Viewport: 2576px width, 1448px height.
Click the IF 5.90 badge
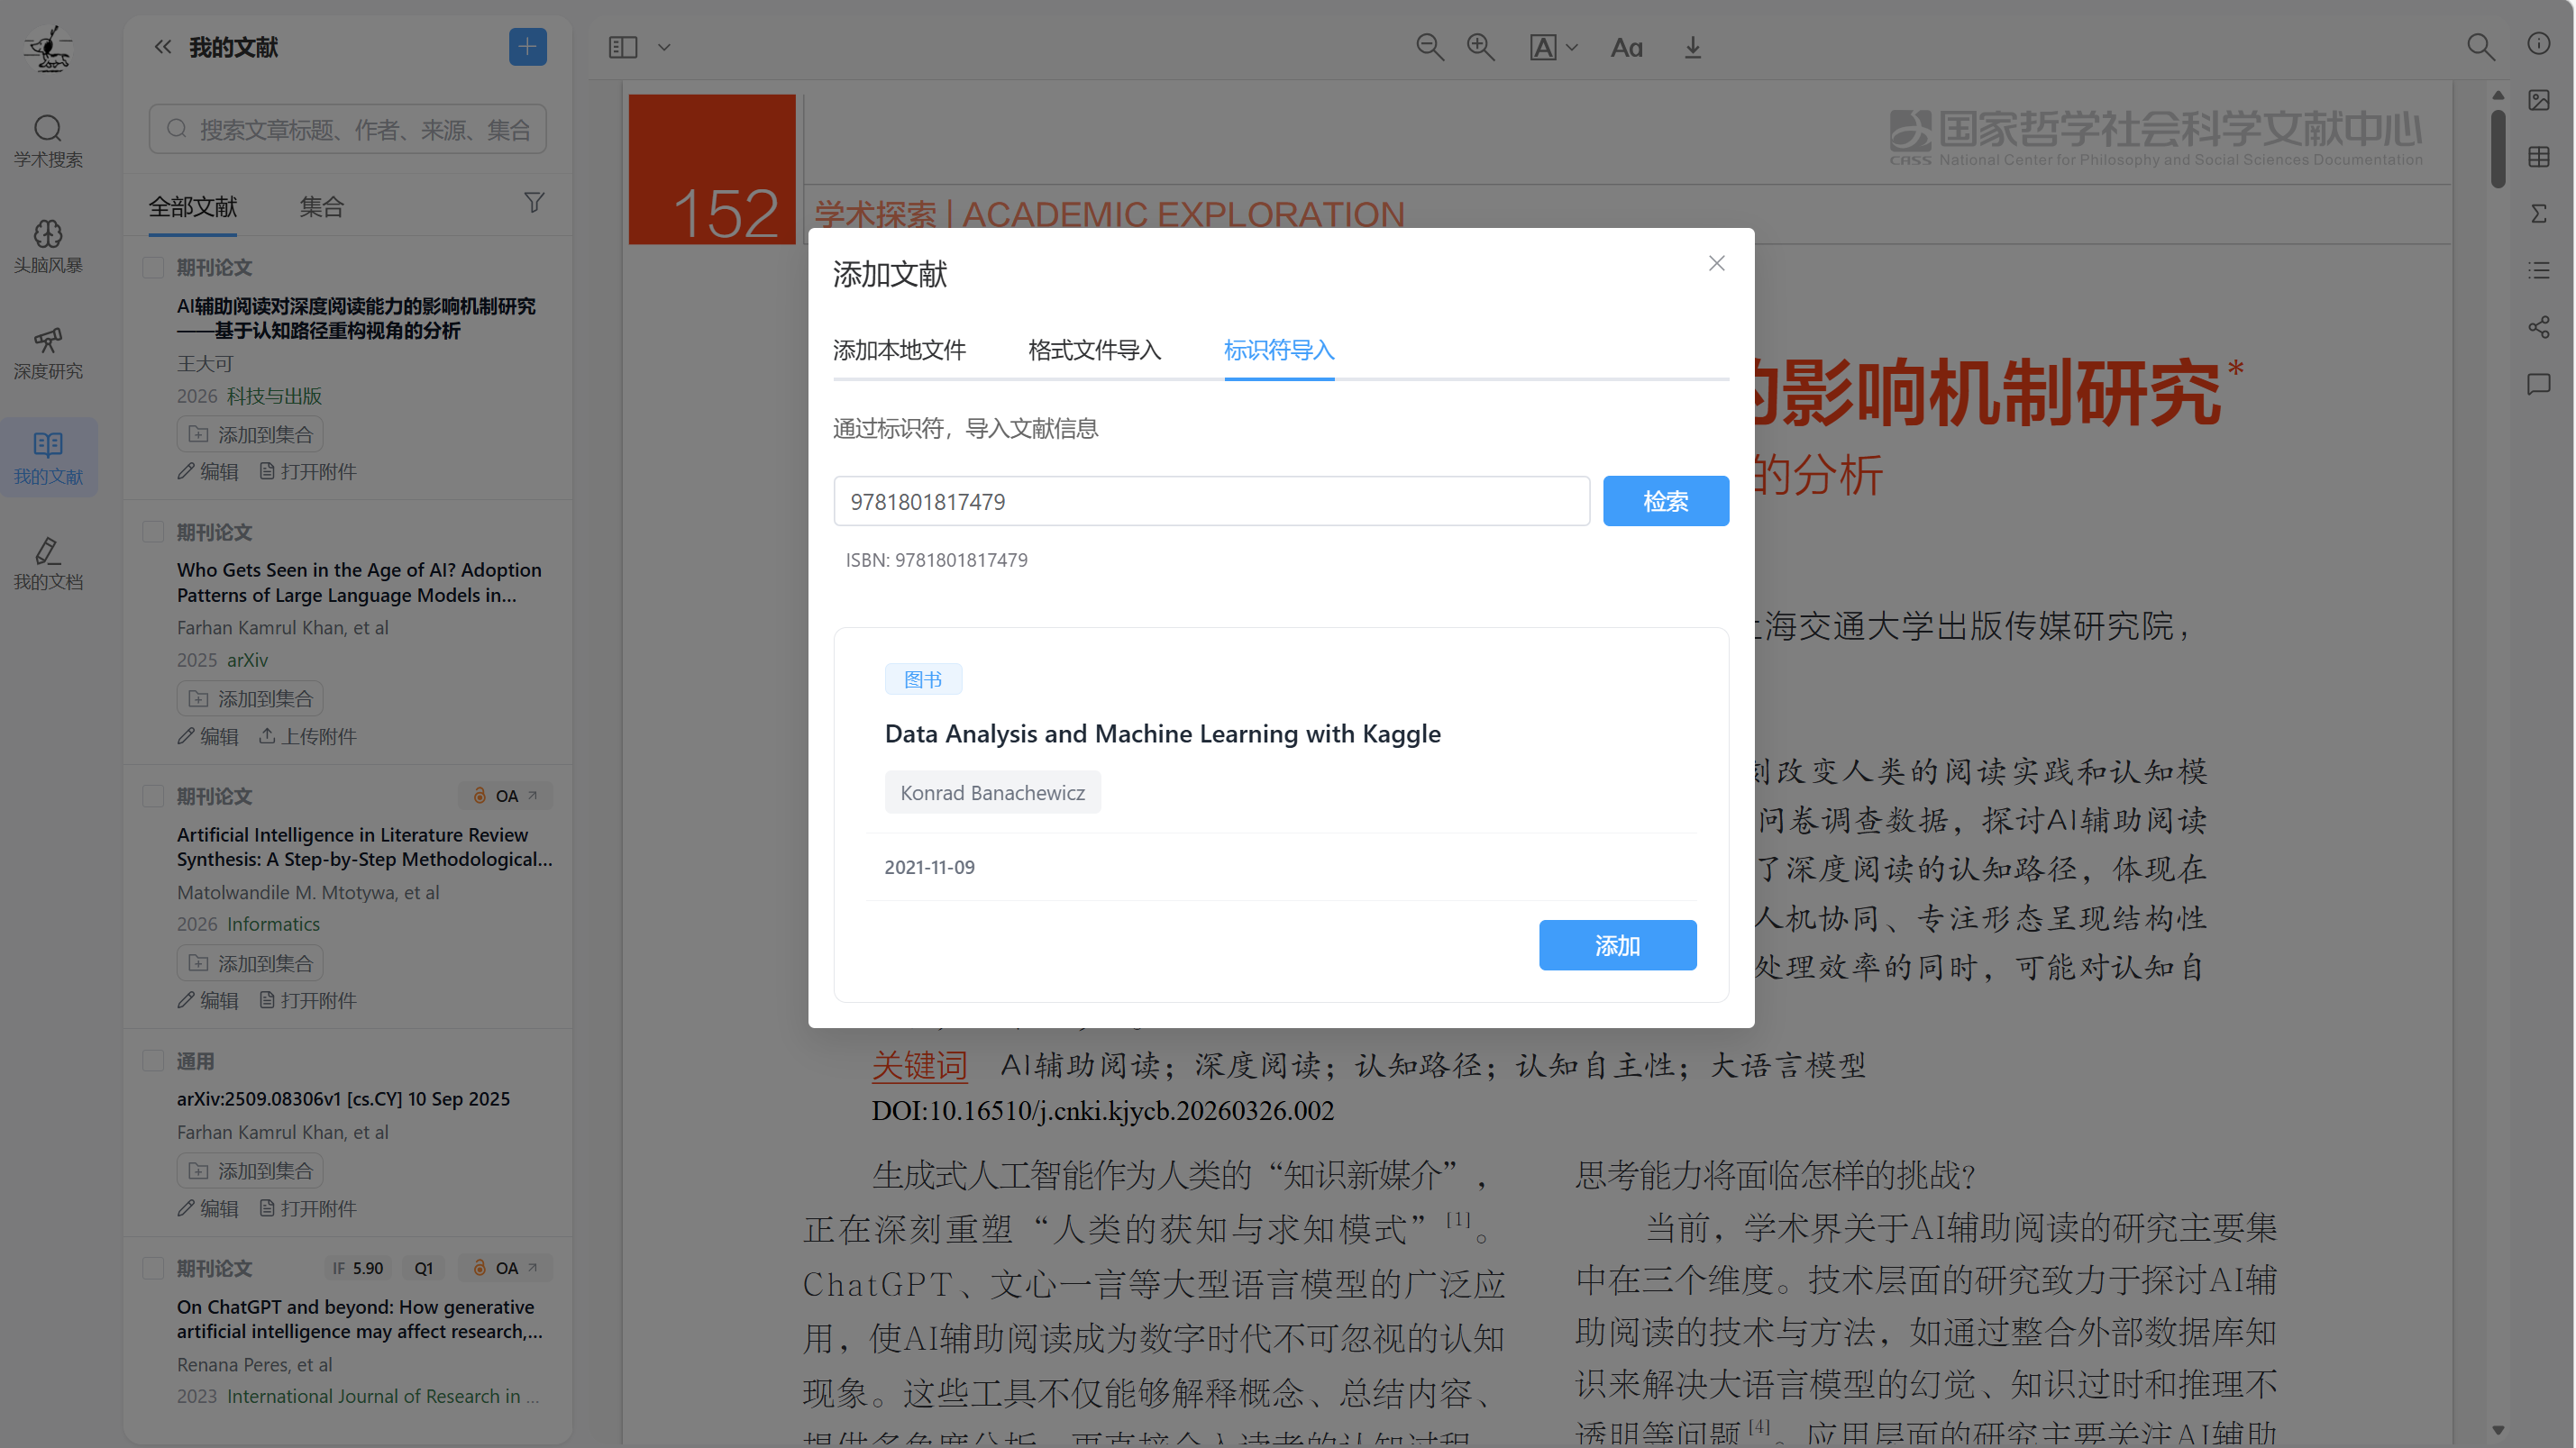pos(358,1268)
